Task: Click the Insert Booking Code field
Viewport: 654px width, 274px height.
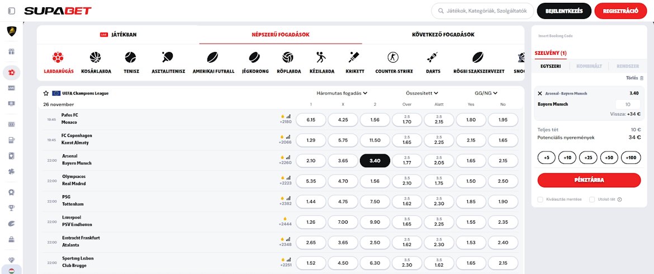Action: [x=589, y=36]
